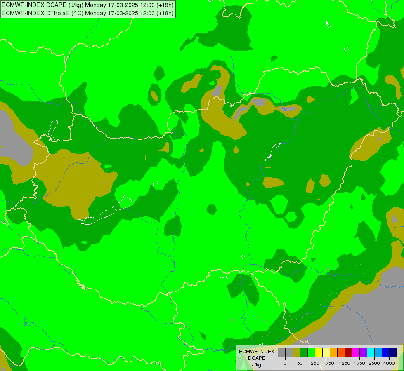
Task: Click the '1750' legend tick value
Action: point(359,363)
